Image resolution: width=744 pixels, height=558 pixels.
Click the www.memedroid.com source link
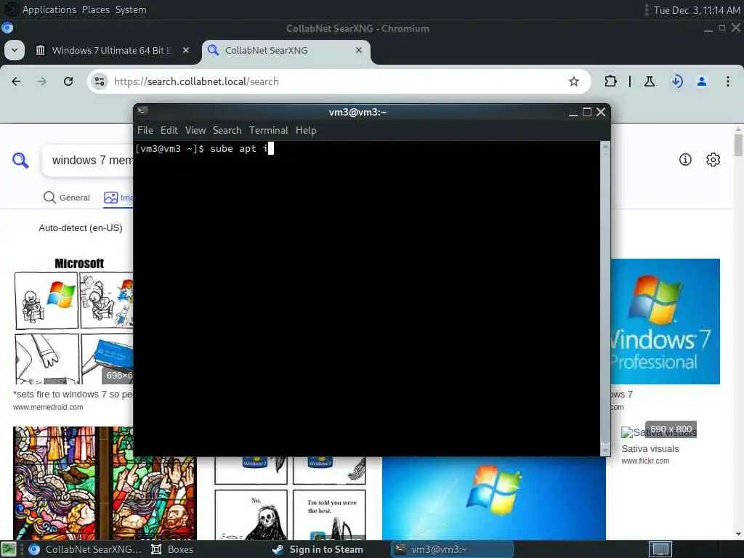pyautogui.click(x=48, y=407)
